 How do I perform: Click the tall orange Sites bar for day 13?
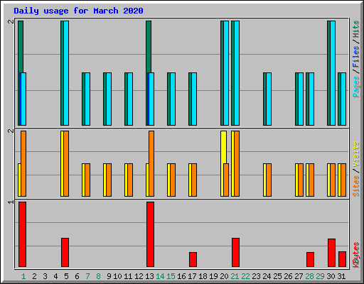tap(151, 163)
